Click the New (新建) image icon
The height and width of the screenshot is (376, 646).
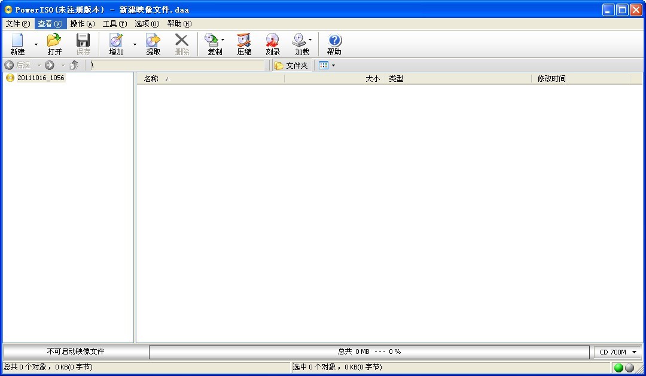[x=17, y=44]
